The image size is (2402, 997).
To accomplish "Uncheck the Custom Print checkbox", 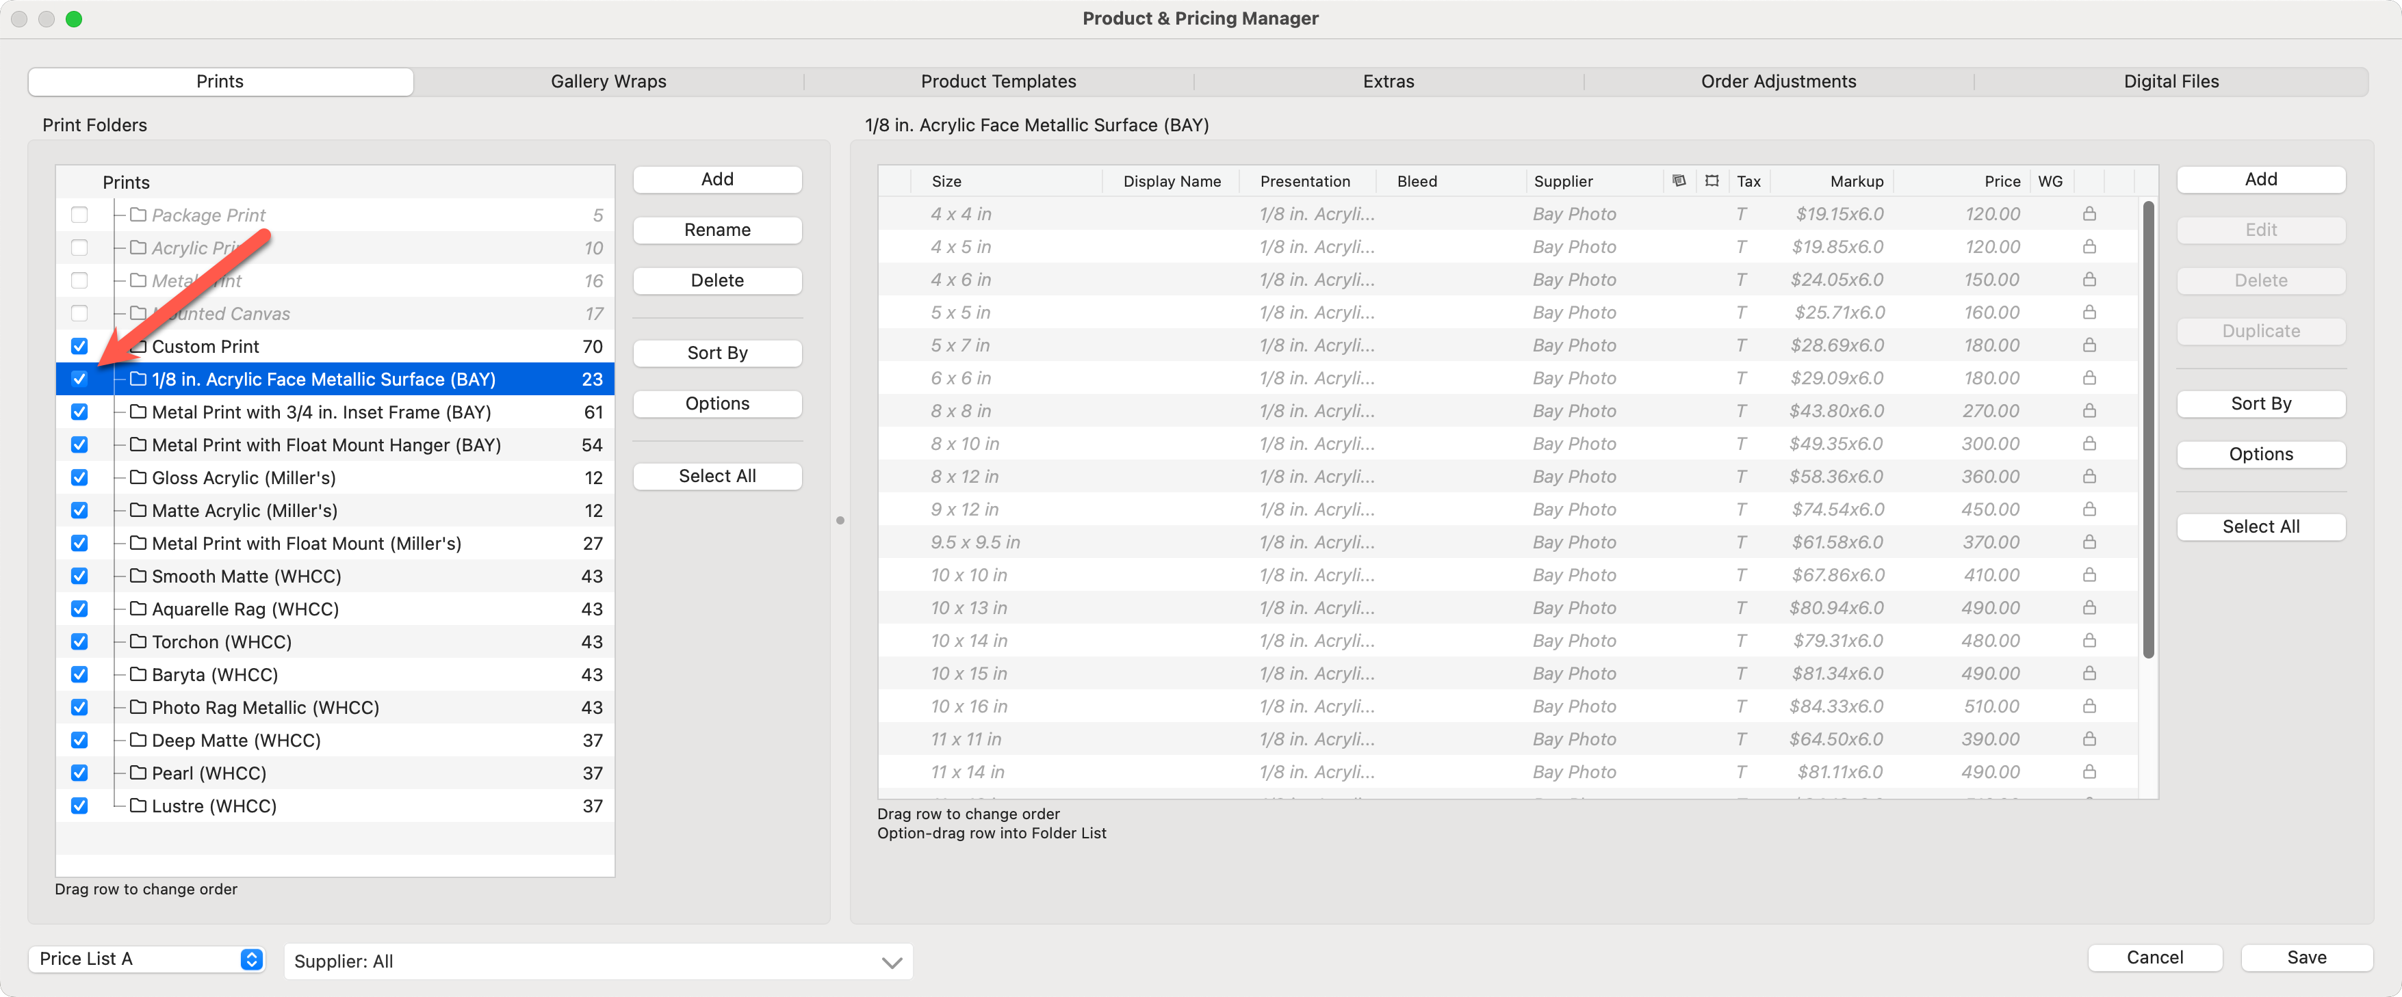I will point(79,347).
